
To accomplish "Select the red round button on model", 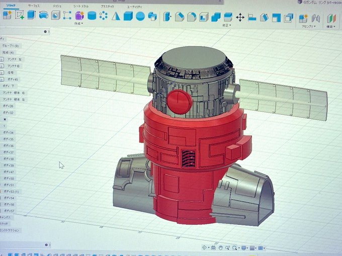I will tap(179, 101).
